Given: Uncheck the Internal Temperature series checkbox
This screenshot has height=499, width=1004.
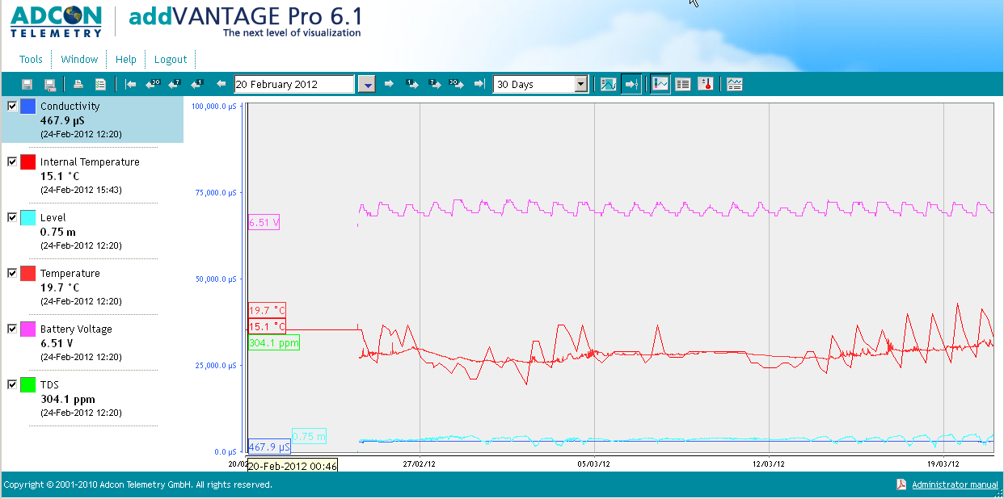Looking at the screenshot, I should (12, 161).
